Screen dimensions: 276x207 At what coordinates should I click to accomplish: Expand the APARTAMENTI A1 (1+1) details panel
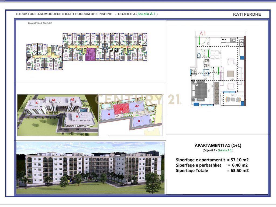(x=218, y=145)
